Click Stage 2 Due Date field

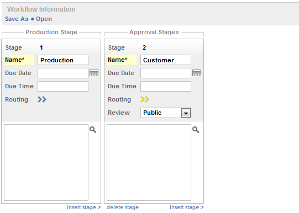166,73
